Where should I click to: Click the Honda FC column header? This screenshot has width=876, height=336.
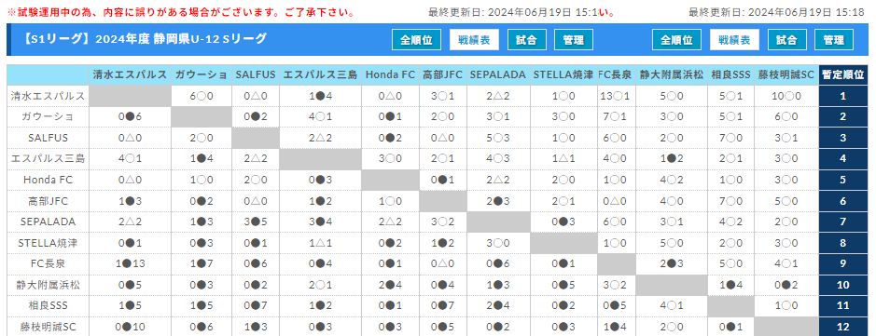pos(390,74)
